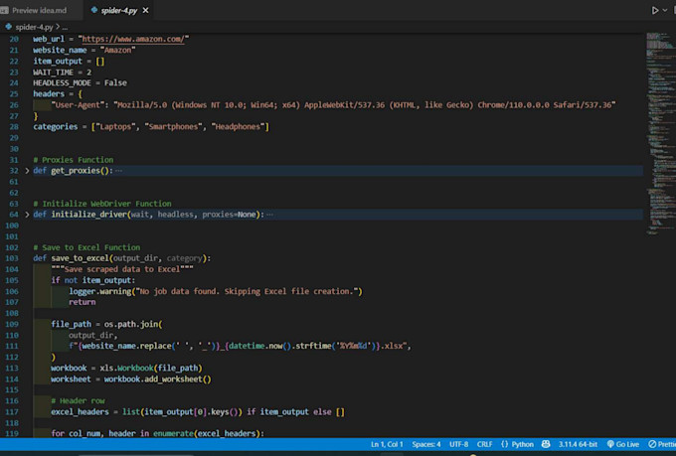Click HEADLESS_MODE on line 24
The image size is (676, 456).
(62, 82)
